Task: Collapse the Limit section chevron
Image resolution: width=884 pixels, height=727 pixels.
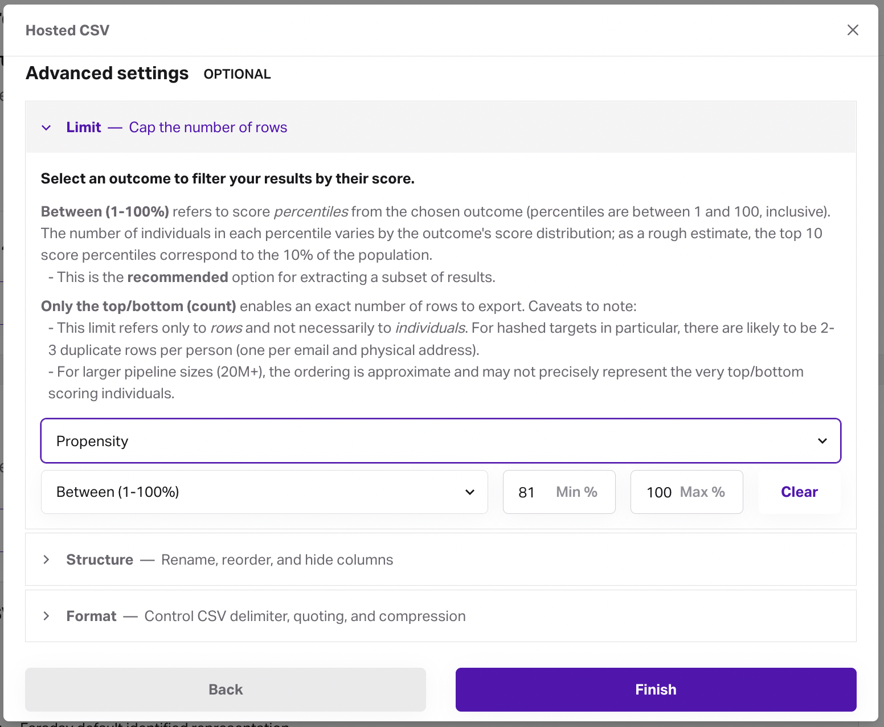Action: click(47, 128)
